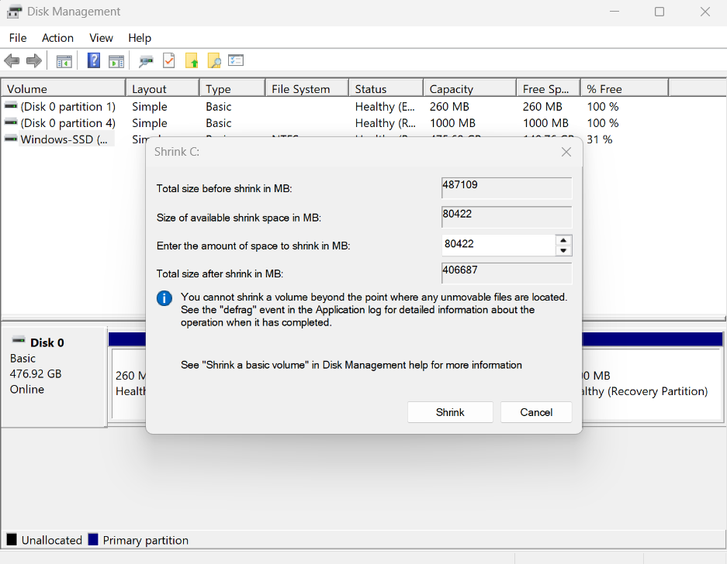The width and height of the screenshot is (727, 564).
Task: Cancel the Shrink C: dialog
Action: pos(536,412)
